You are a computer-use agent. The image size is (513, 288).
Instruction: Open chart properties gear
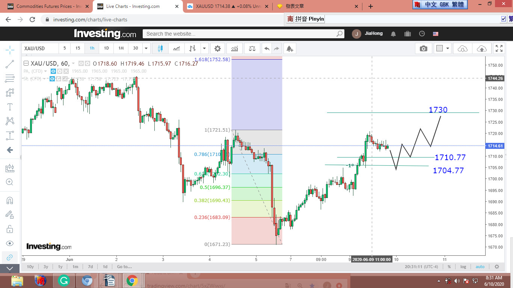point(217,48)
